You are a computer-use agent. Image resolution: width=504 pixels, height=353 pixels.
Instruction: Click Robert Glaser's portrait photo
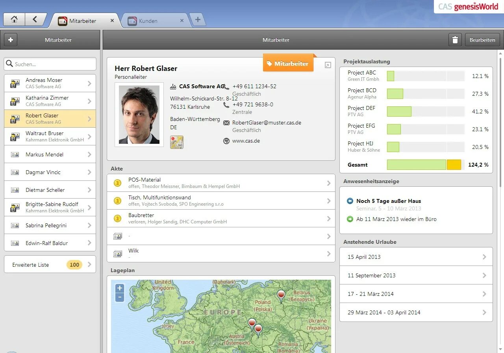[x=139, y=115]
